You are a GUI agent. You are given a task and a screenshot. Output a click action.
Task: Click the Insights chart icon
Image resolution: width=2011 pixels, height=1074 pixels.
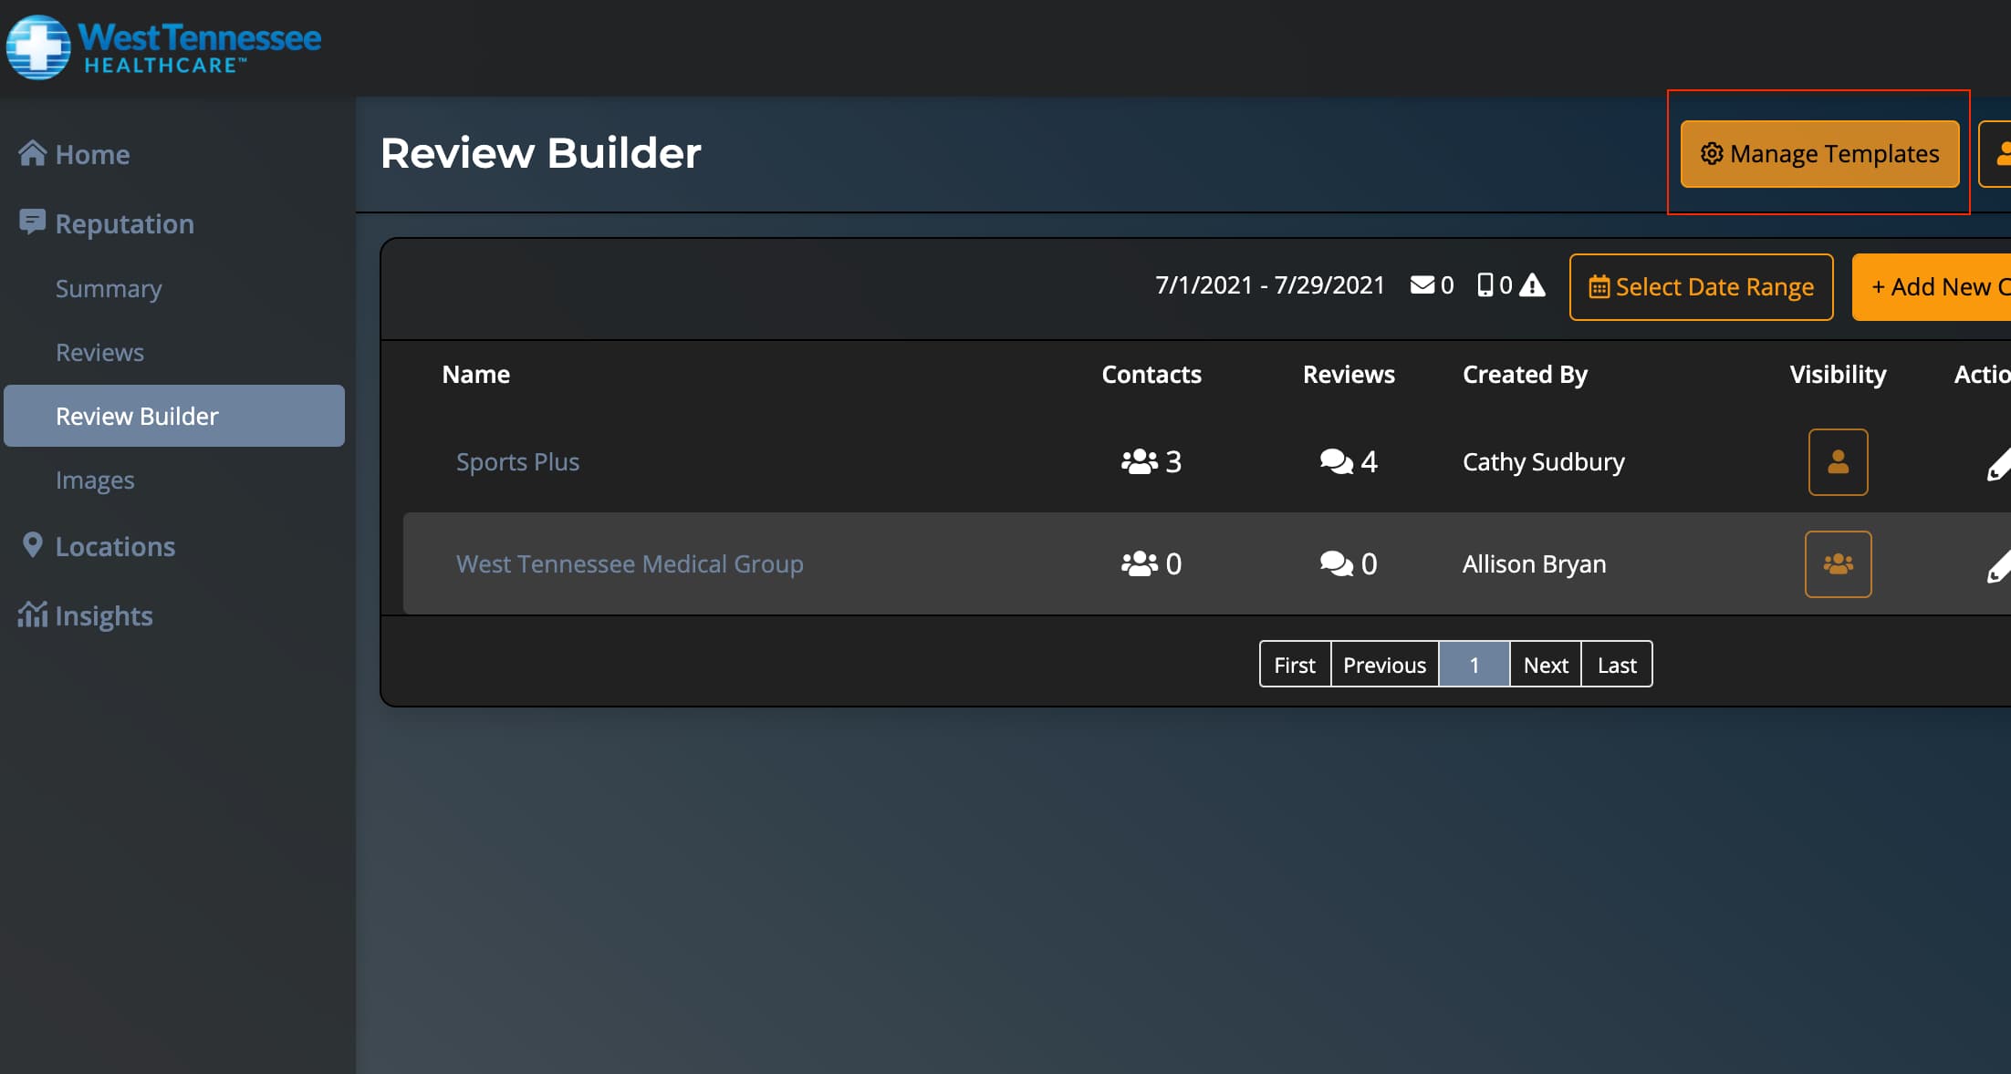tap(32, 614)
